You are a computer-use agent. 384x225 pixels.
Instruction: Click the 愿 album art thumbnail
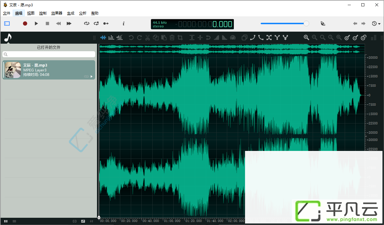[13, 70]
